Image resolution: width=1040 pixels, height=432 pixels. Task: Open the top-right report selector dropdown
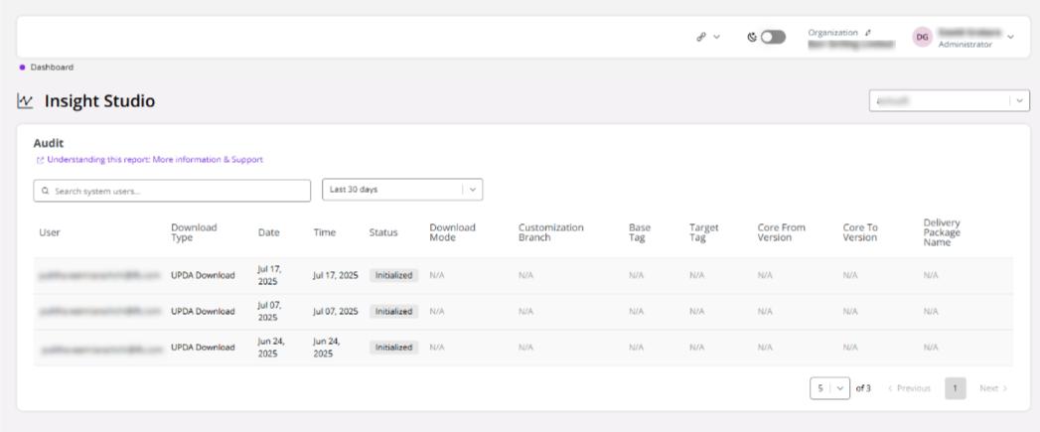(950, 101)
